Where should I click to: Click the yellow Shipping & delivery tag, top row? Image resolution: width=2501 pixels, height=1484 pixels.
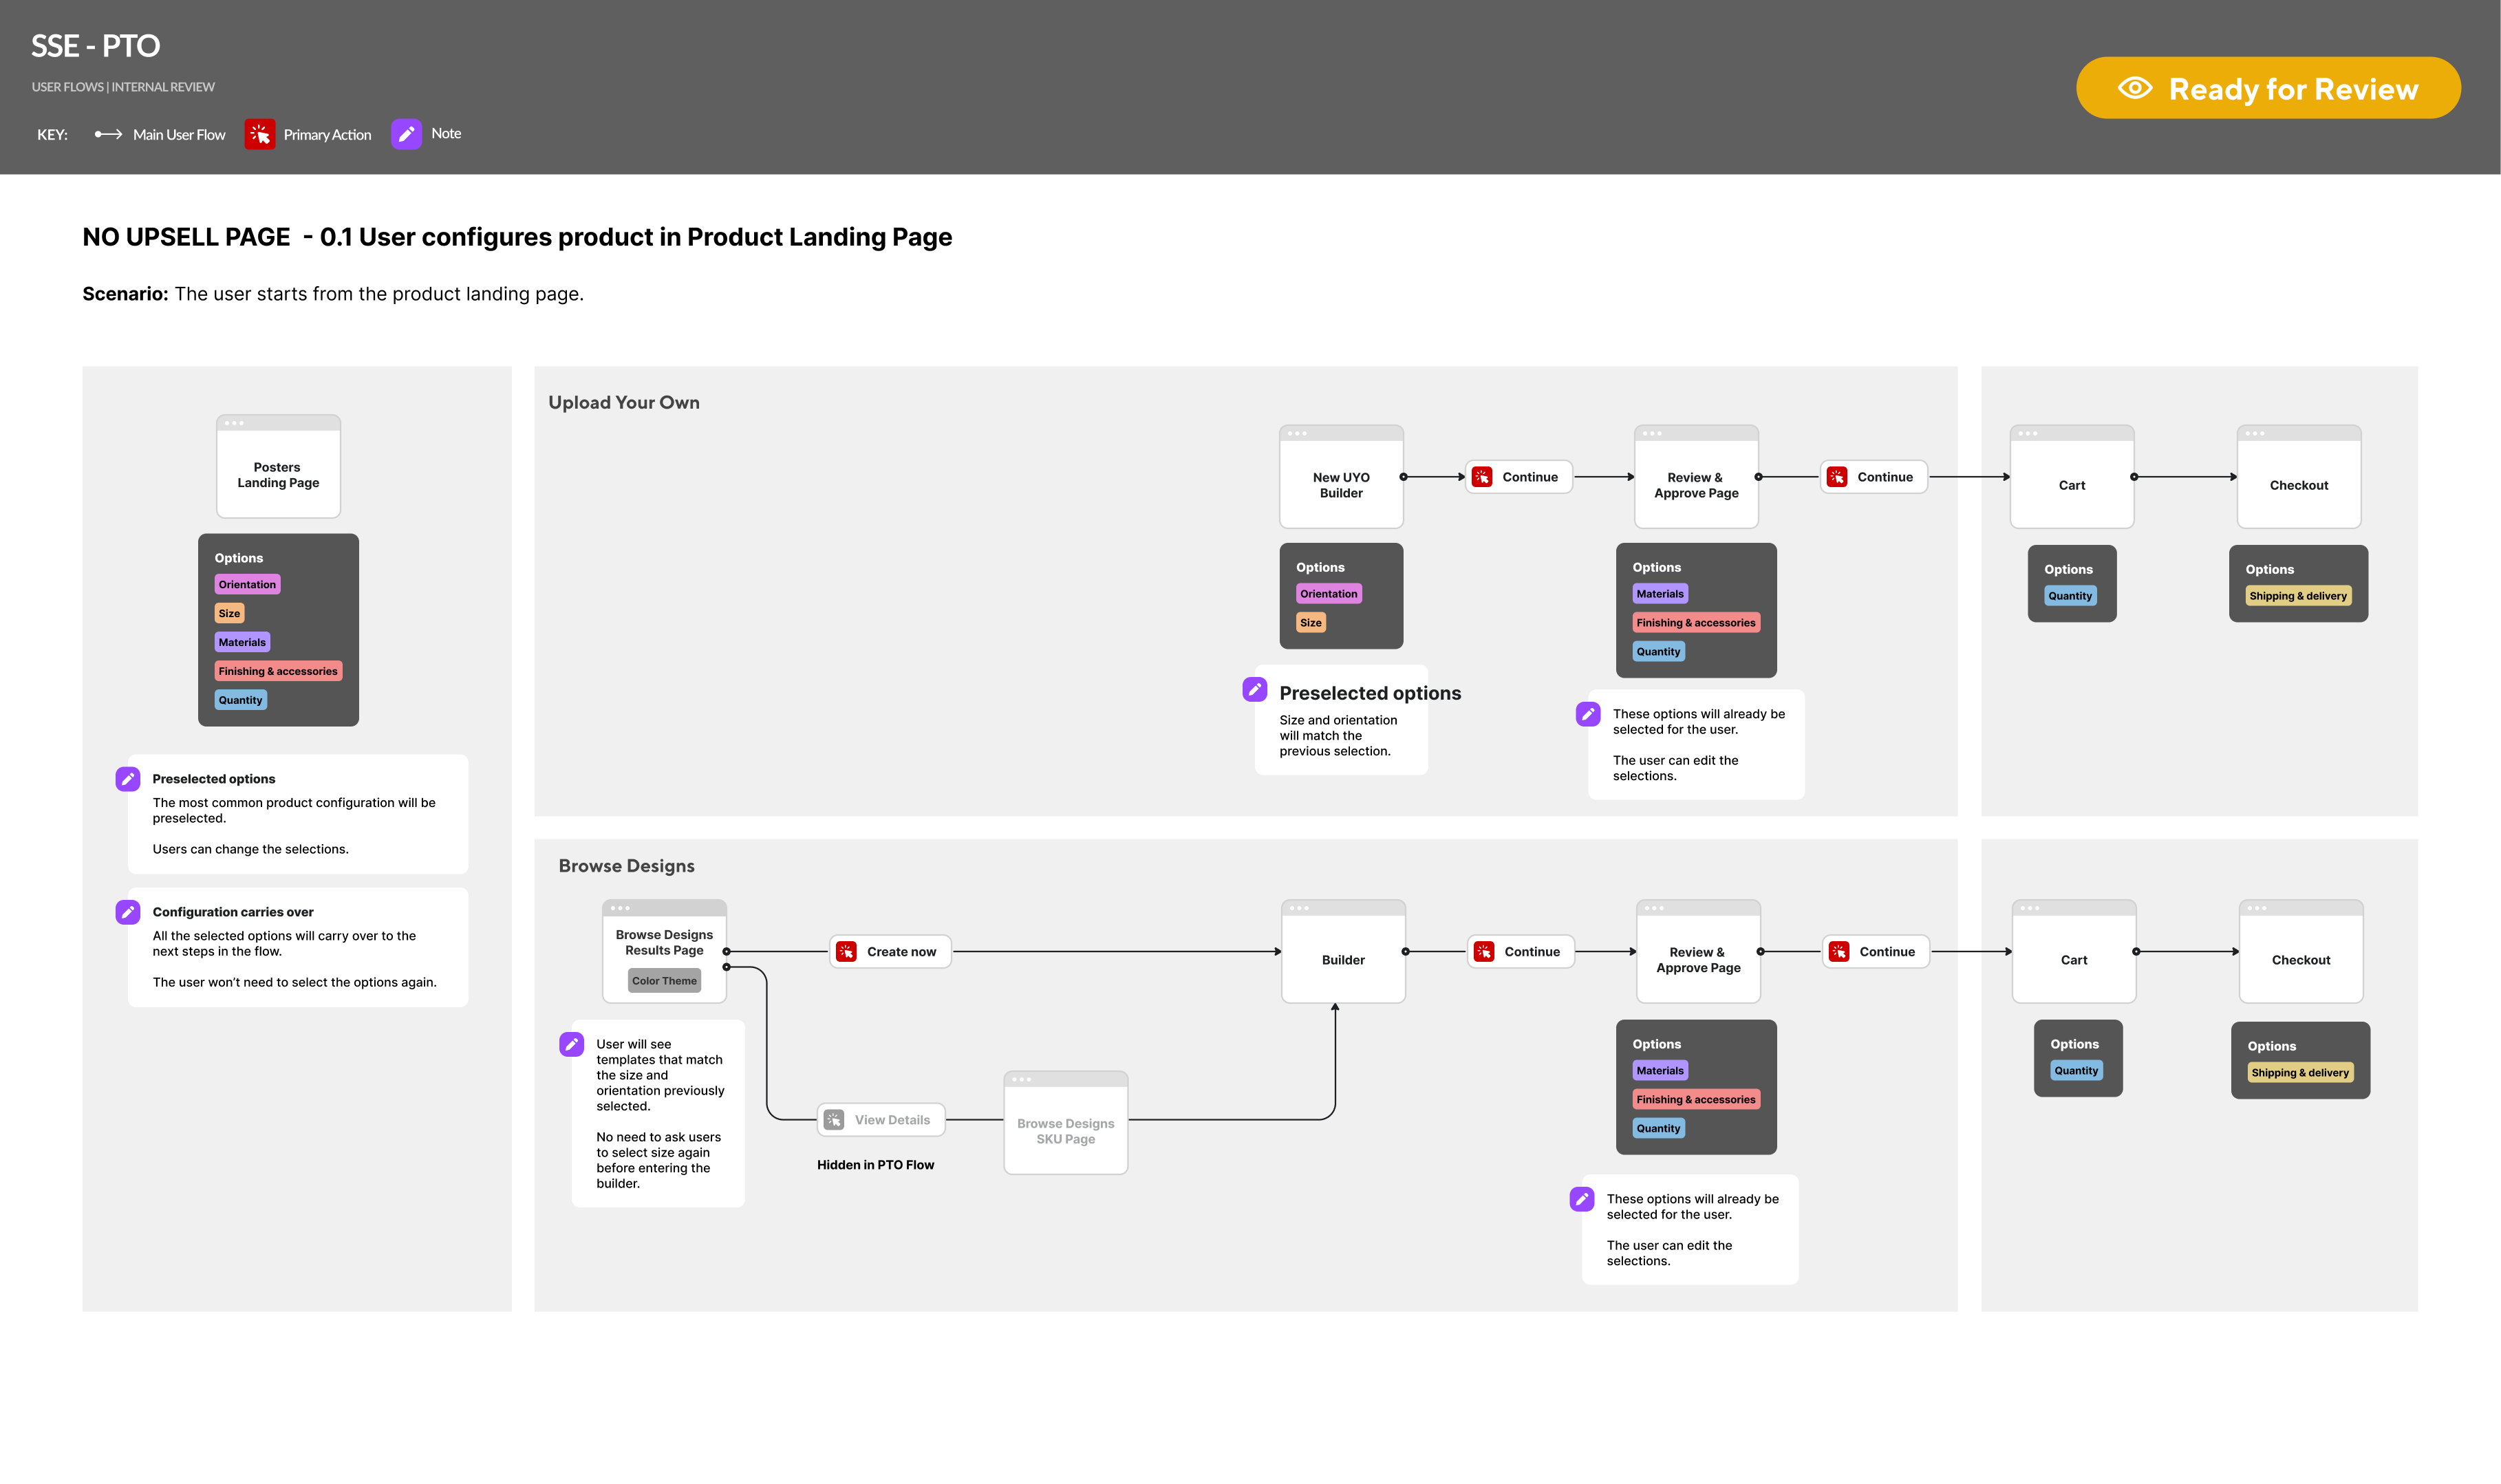[x=2297, y=596]
